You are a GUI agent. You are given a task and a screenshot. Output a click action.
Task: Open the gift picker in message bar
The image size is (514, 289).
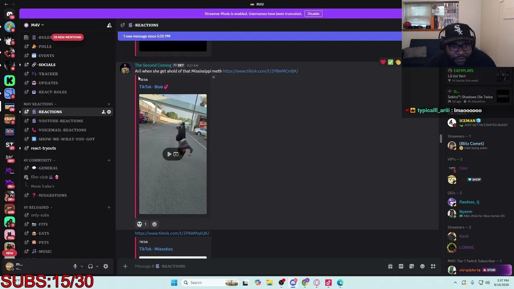tap(390, 266)
